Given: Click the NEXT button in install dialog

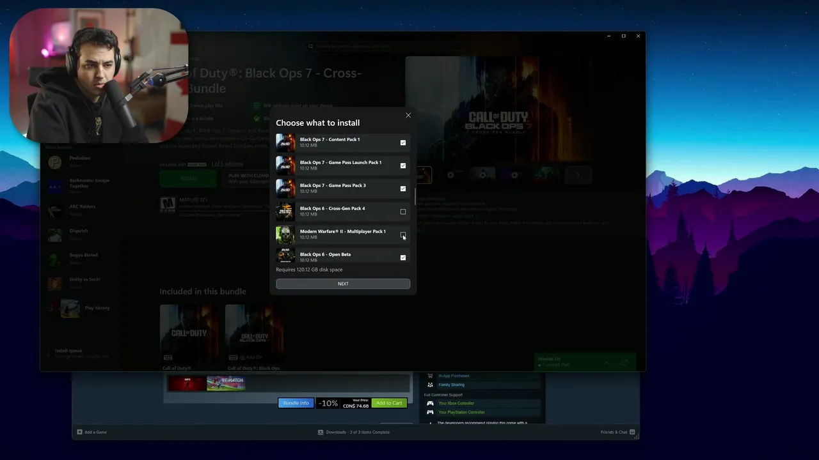Looking at the screenshot, I should (x=343, y=284).
